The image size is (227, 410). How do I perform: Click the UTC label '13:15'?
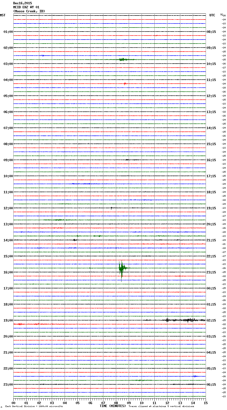[x=211, y=112]
